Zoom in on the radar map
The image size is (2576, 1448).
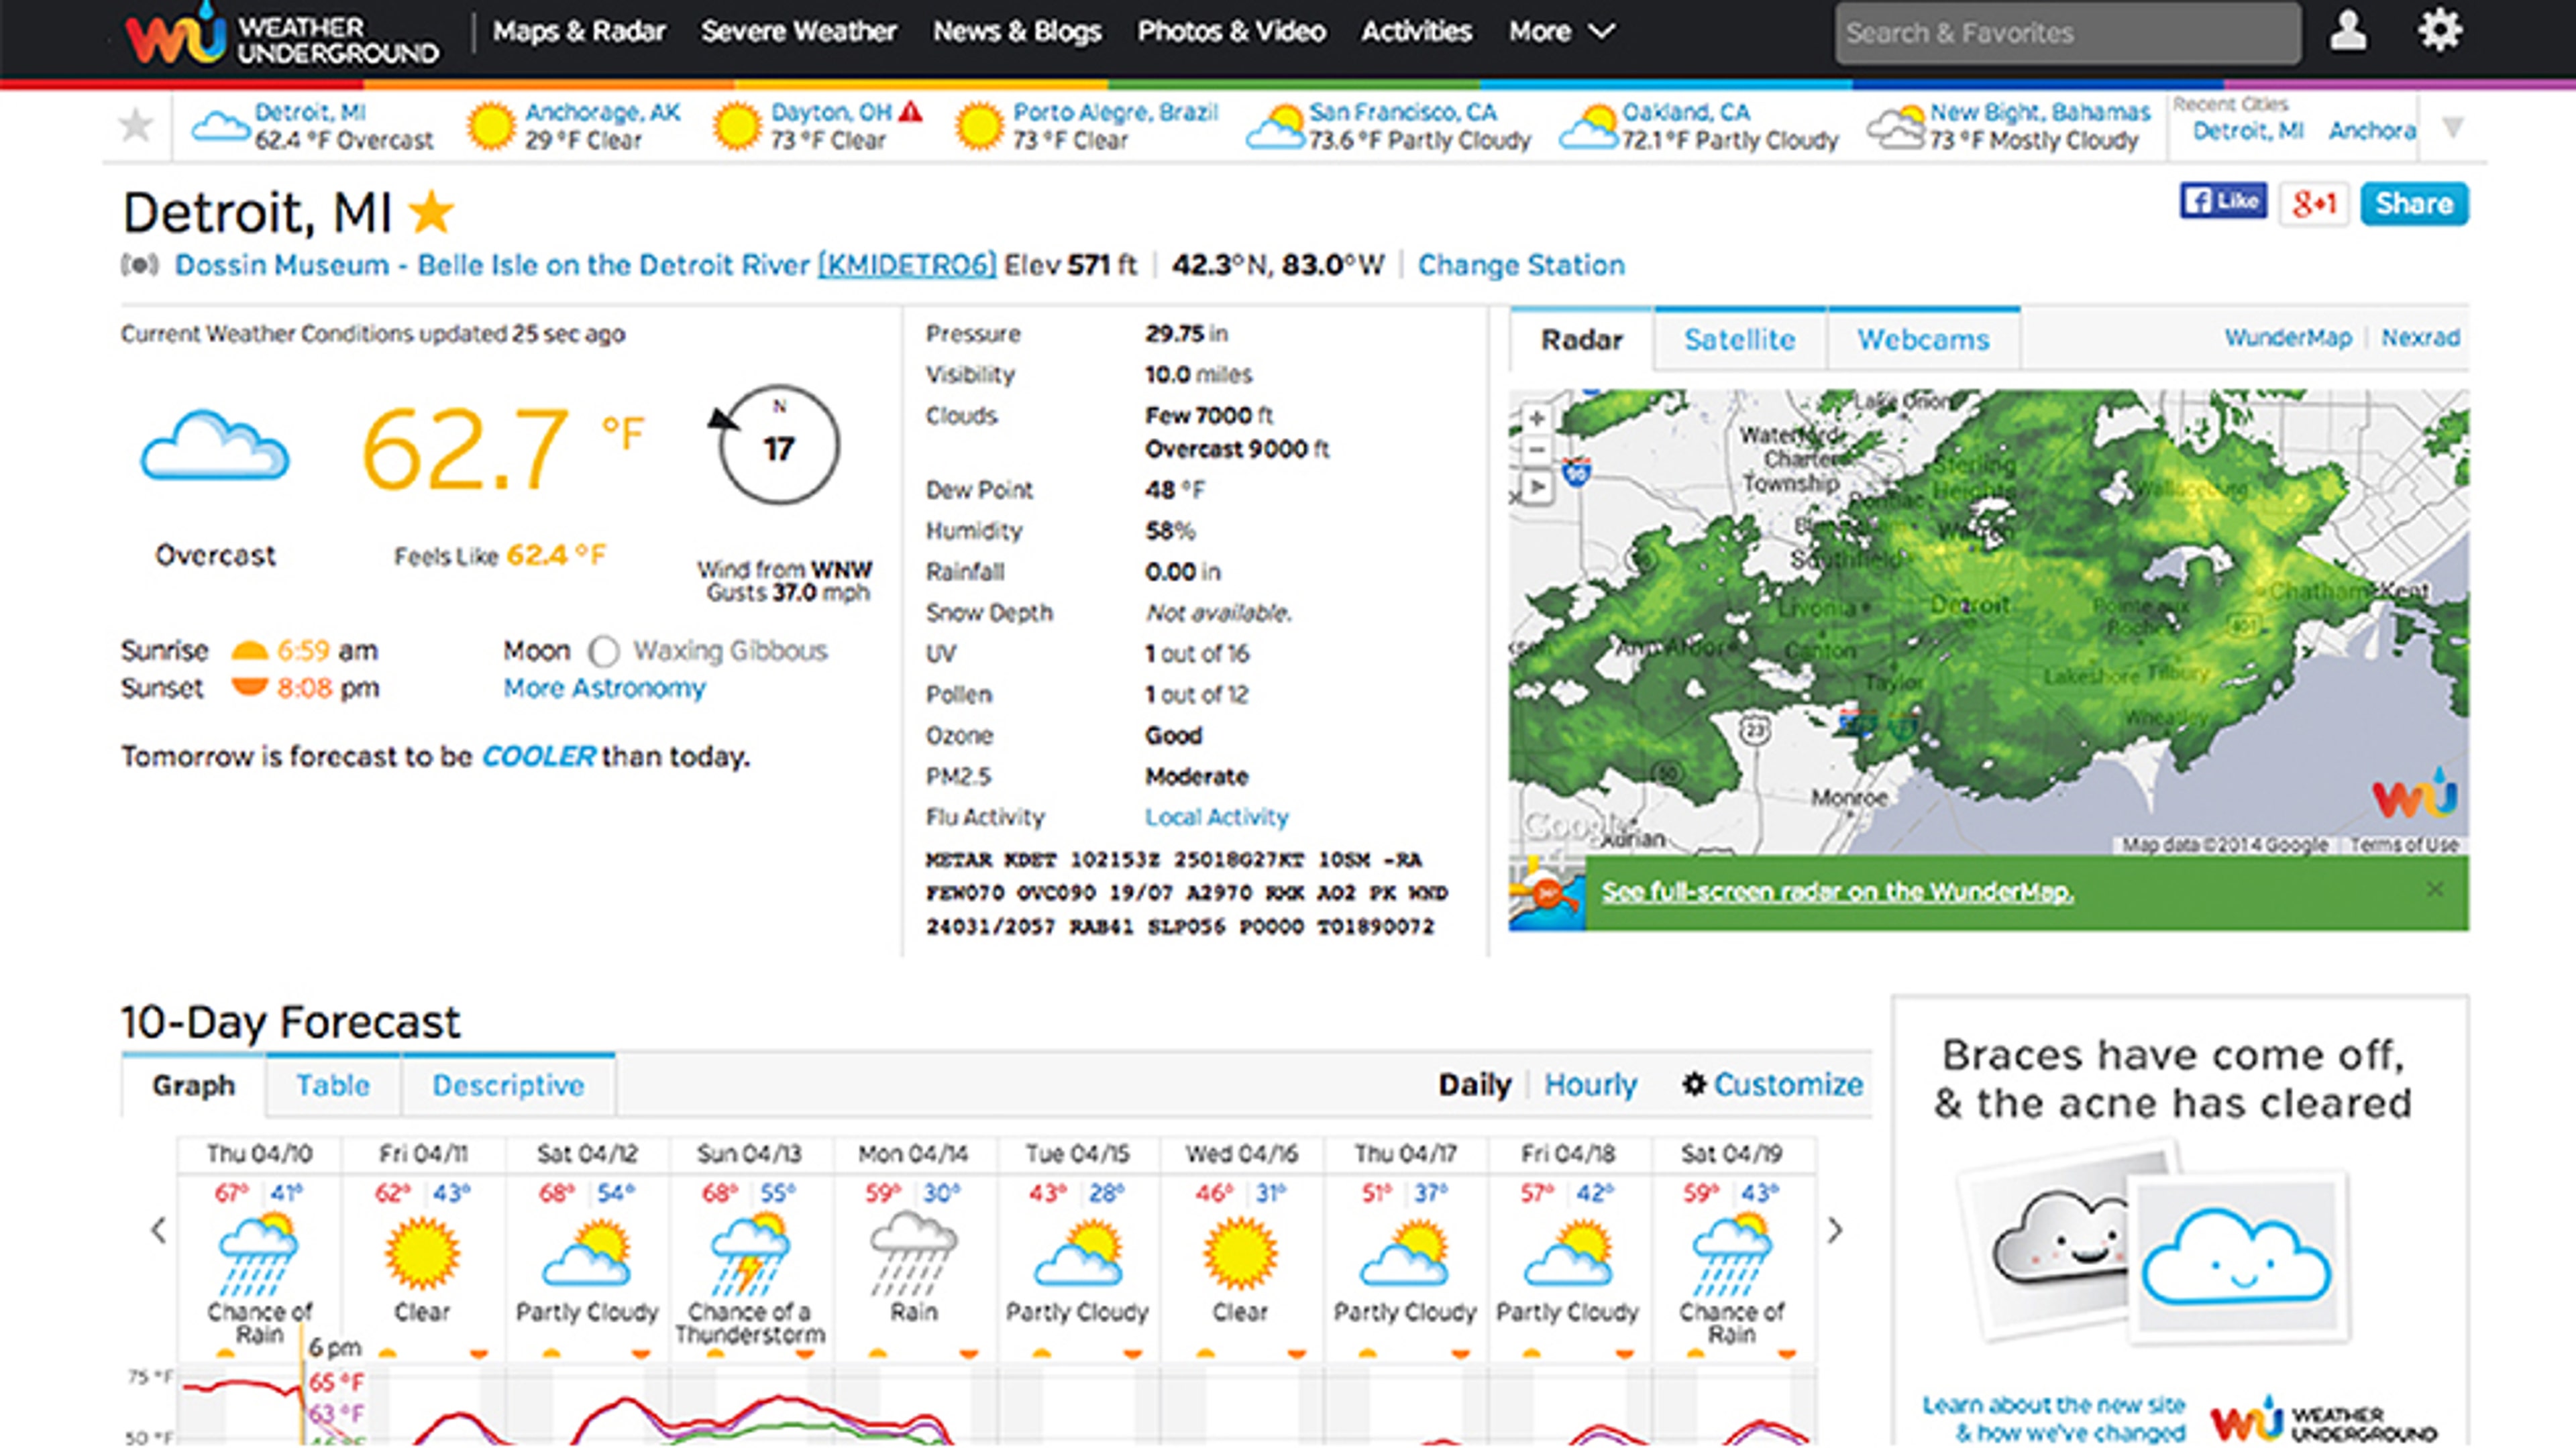[1536, 418]
